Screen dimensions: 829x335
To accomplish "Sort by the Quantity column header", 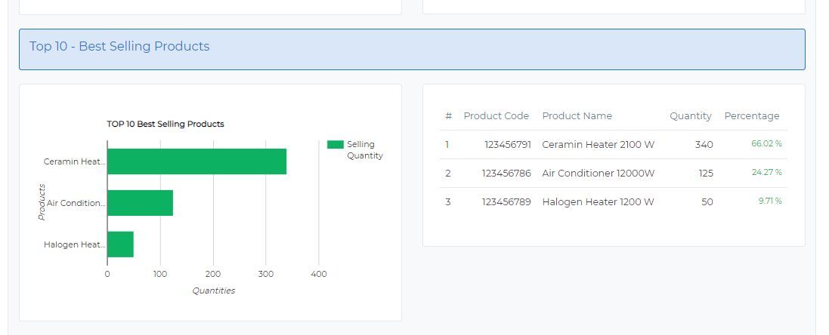I will coord(690,116).
